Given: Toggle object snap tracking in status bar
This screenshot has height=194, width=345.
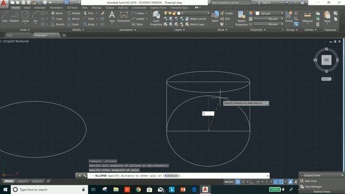Looking at the screenshot, I should click(x=275, y=182).
